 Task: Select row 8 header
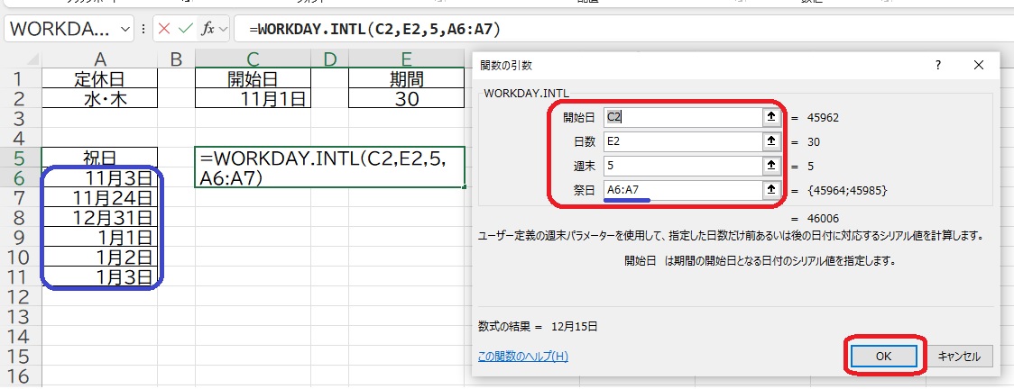tap(16, 217)
